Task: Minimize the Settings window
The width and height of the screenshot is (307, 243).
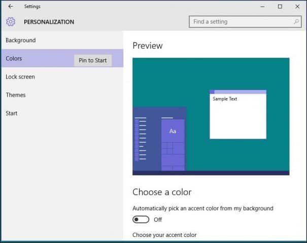Action: [x=262, y=7]
